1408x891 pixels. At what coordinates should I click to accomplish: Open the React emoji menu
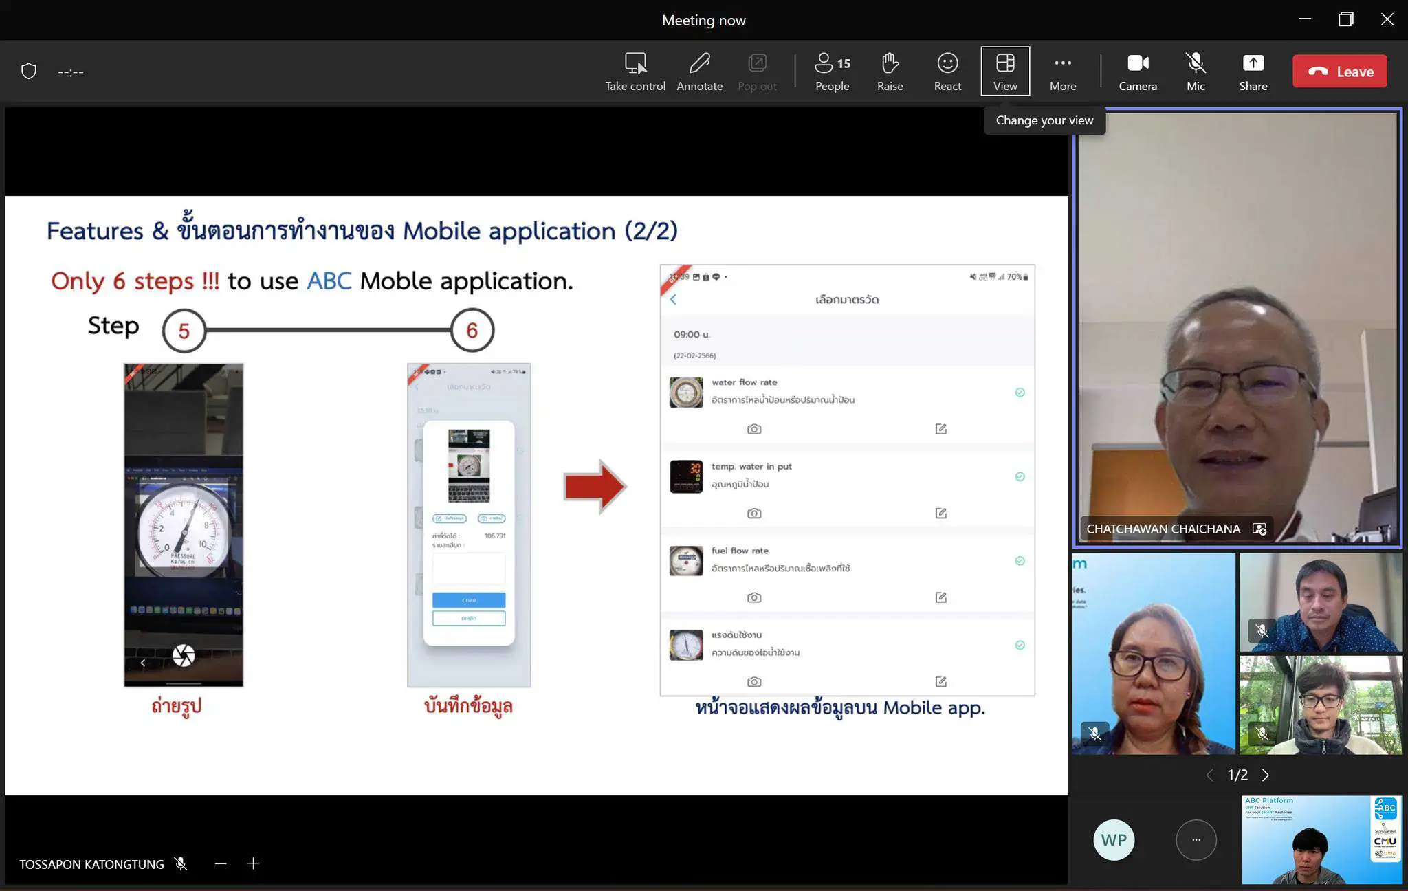(947, 71)
